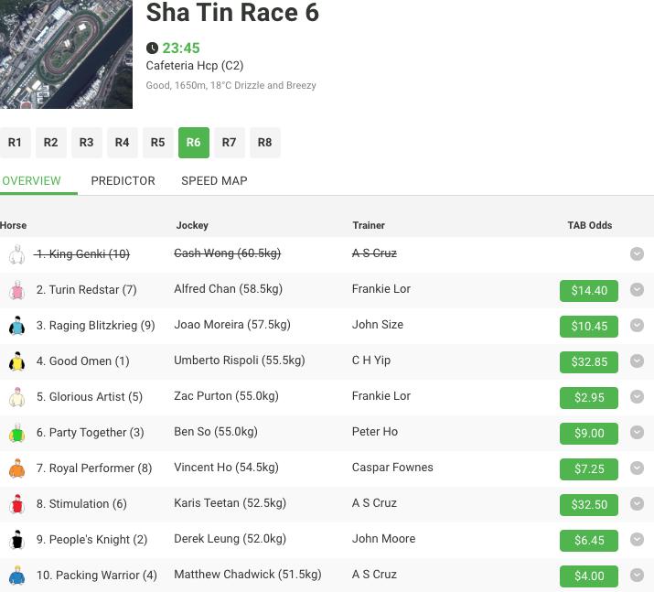The image size is (654, 592).
Task: Select race R7 button
Action: click(x=229, y=143)
